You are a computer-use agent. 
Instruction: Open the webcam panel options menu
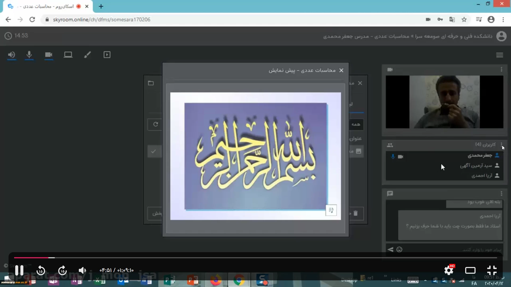click(501, 69)
